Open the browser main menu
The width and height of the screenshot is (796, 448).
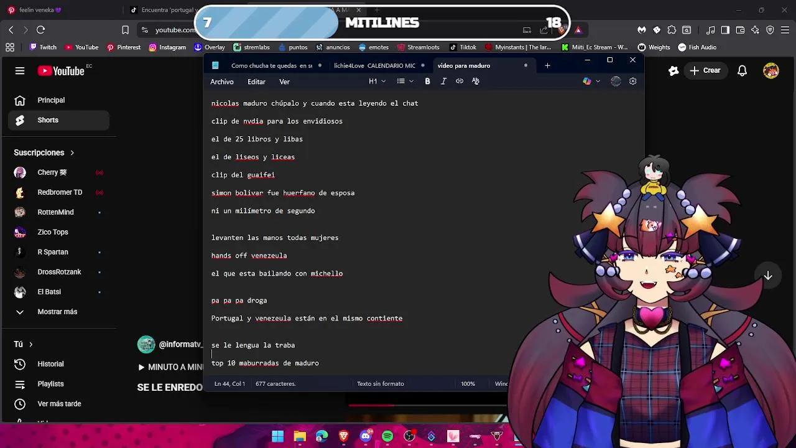tap(785, 30)
